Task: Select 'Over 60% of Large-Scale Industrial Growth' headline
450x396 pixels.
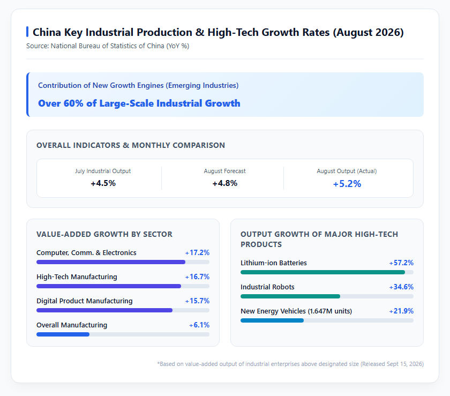Action: tap(139, 103)
